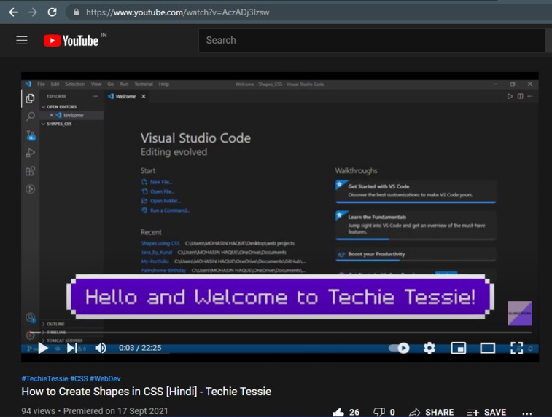
Task: Open the Help menu in VS Code
Action: (x=163, y=84)
